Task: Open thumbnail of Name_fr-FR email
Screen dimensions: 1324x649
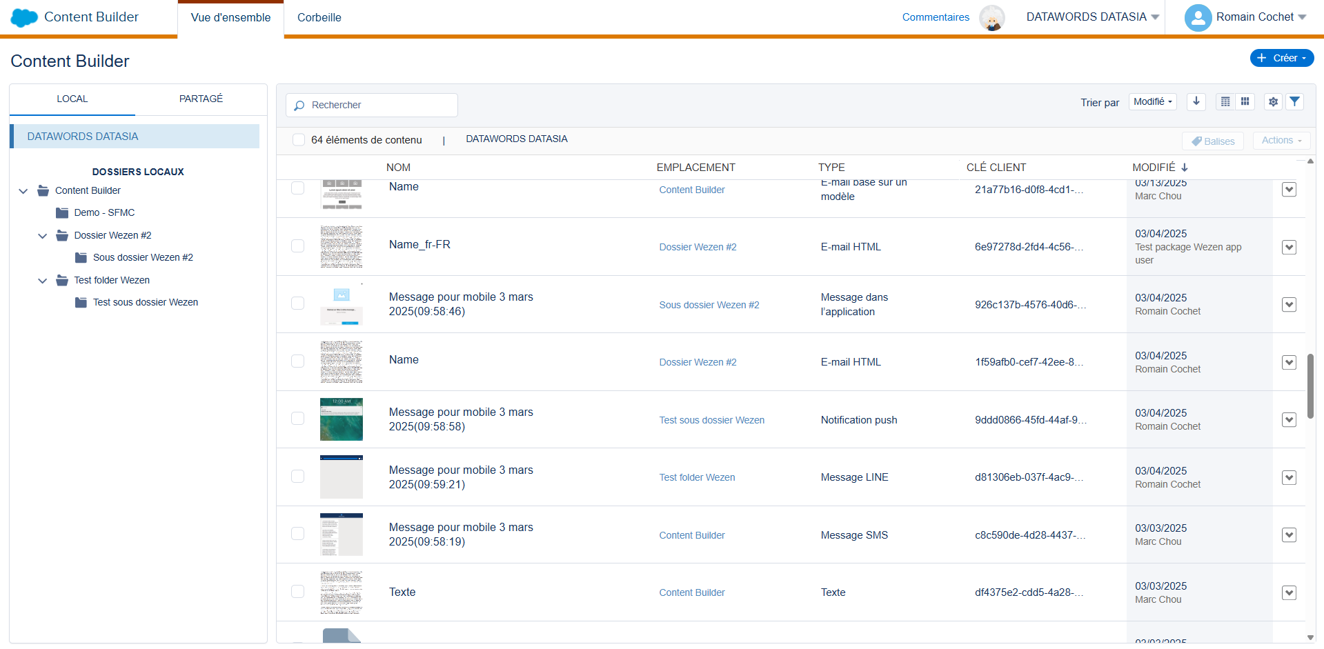Action: (342, 246)
